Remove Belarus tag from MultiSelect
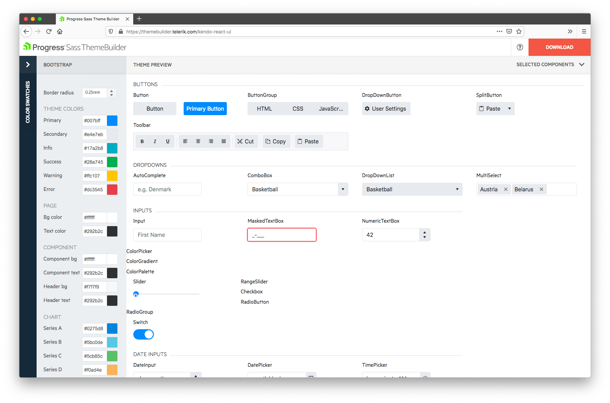 pyautogui.click(x=541, y=189)
